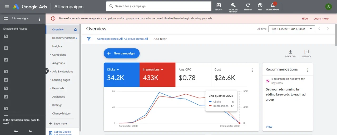Select Insights in the sidebar
337x135 pixels.
(57, 46)
